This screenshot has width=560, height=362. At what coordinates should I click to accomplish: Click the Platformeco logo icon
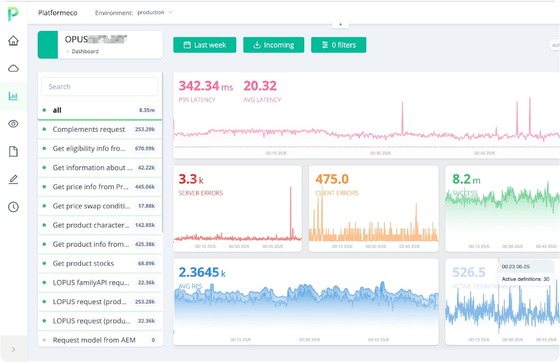pos(13,13)
